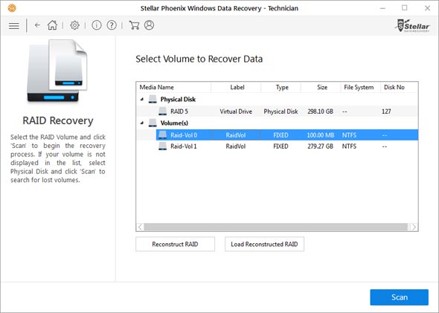Screen dimensions: 439x313
Task: Click the Reconstruct RAID button
Action: (176, 244)
